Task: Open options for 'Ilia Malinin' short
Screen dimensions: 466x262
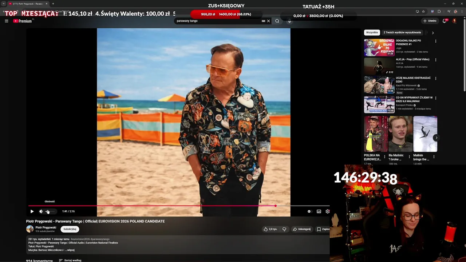Action: coord(409,157)
